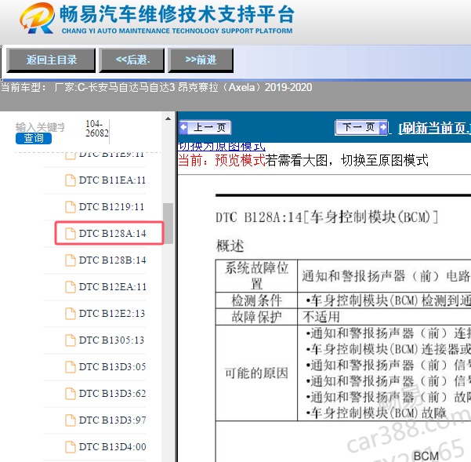Click document icon beside DTC B1219:11
This screenshot has height=462, width=471.
point(71,207)
